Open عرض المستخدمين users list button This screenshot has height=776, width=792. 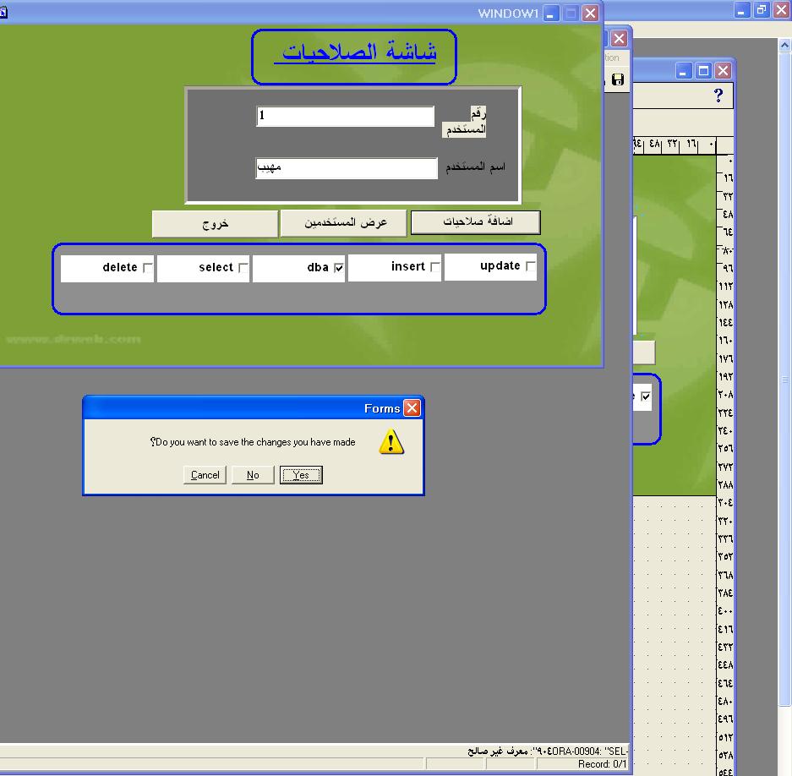345,222
